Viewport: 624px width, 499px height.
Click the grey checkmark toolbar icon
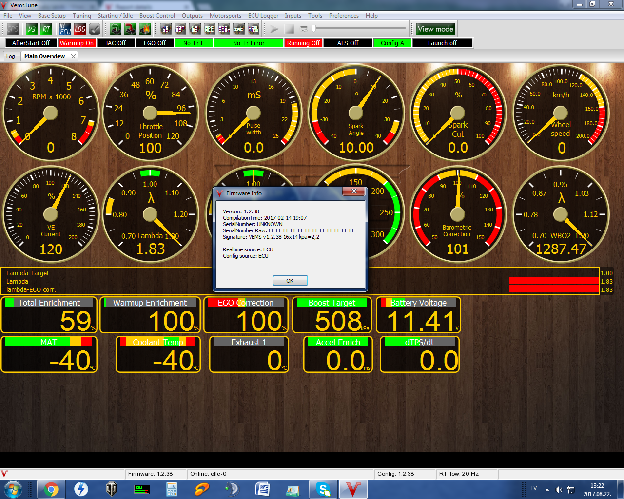pyautogui.click(x=95, y=29)
